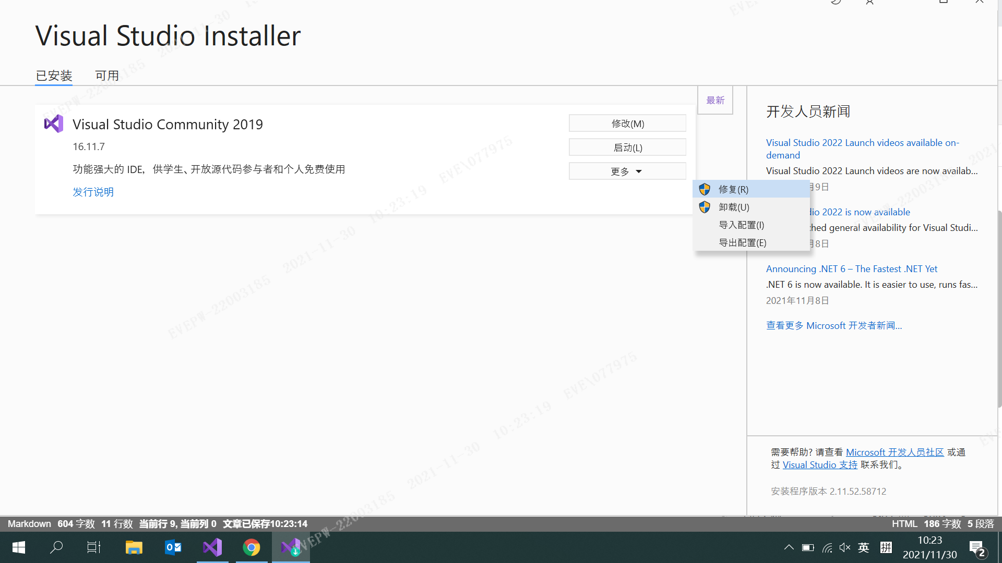Image resolution: width=1002 pixels, height=563 pixels.
Task: Open the 发行说明 link
Action: pyautogui.click(x=93, y=192)
